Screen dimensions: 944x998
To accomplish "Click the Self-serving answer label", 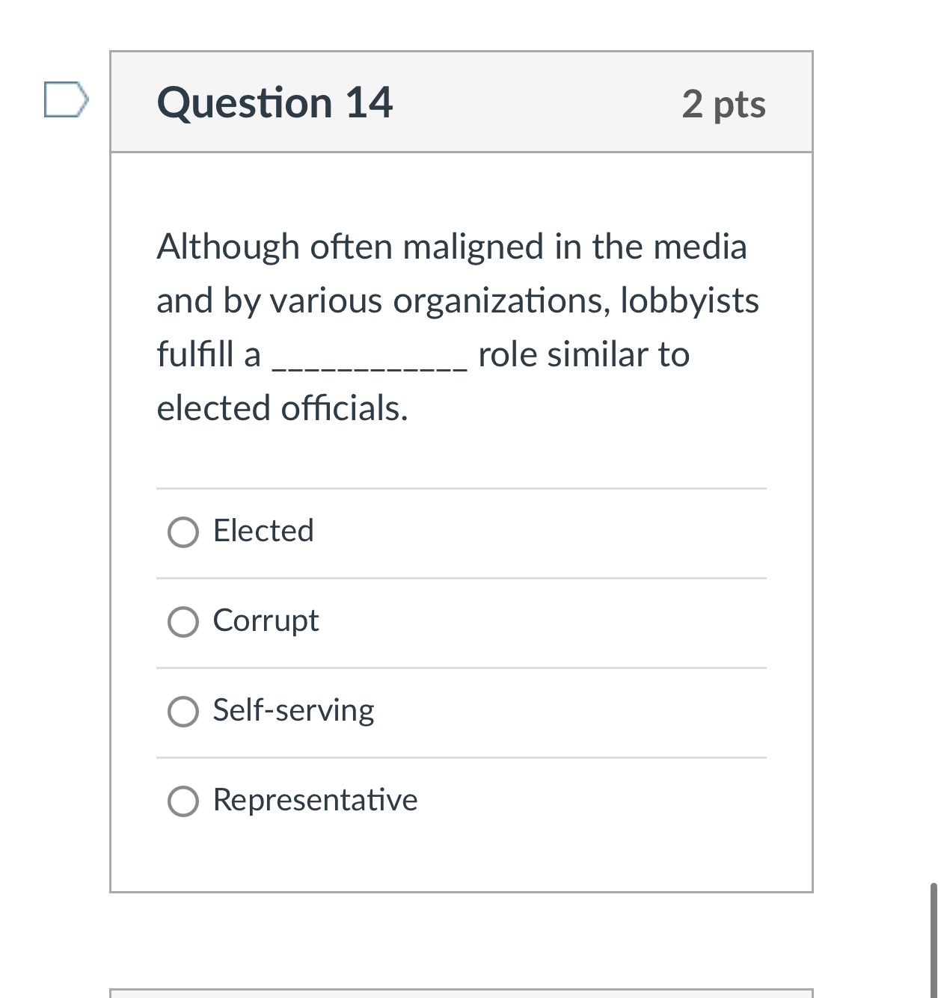I will point(293,711).
